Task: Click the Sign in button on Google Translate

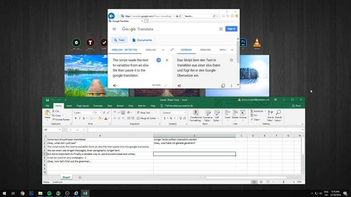Action: (x=231, y=29)
